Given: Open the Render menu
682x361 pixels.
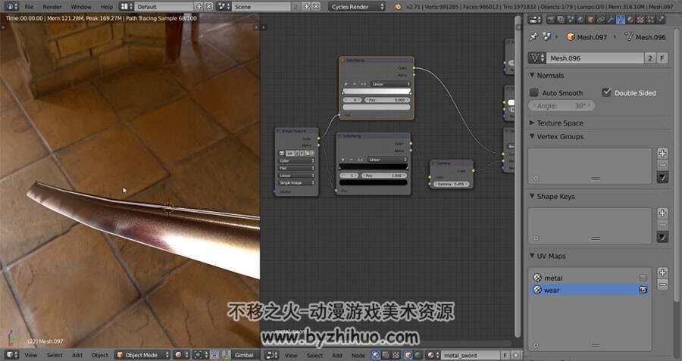Looking at the screenshot, I should [x=52, y=7].
